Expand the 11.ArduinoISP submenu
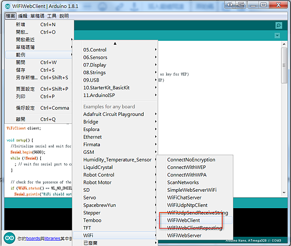The height and width of the screenshot is (246, 291). click(115, 95)
